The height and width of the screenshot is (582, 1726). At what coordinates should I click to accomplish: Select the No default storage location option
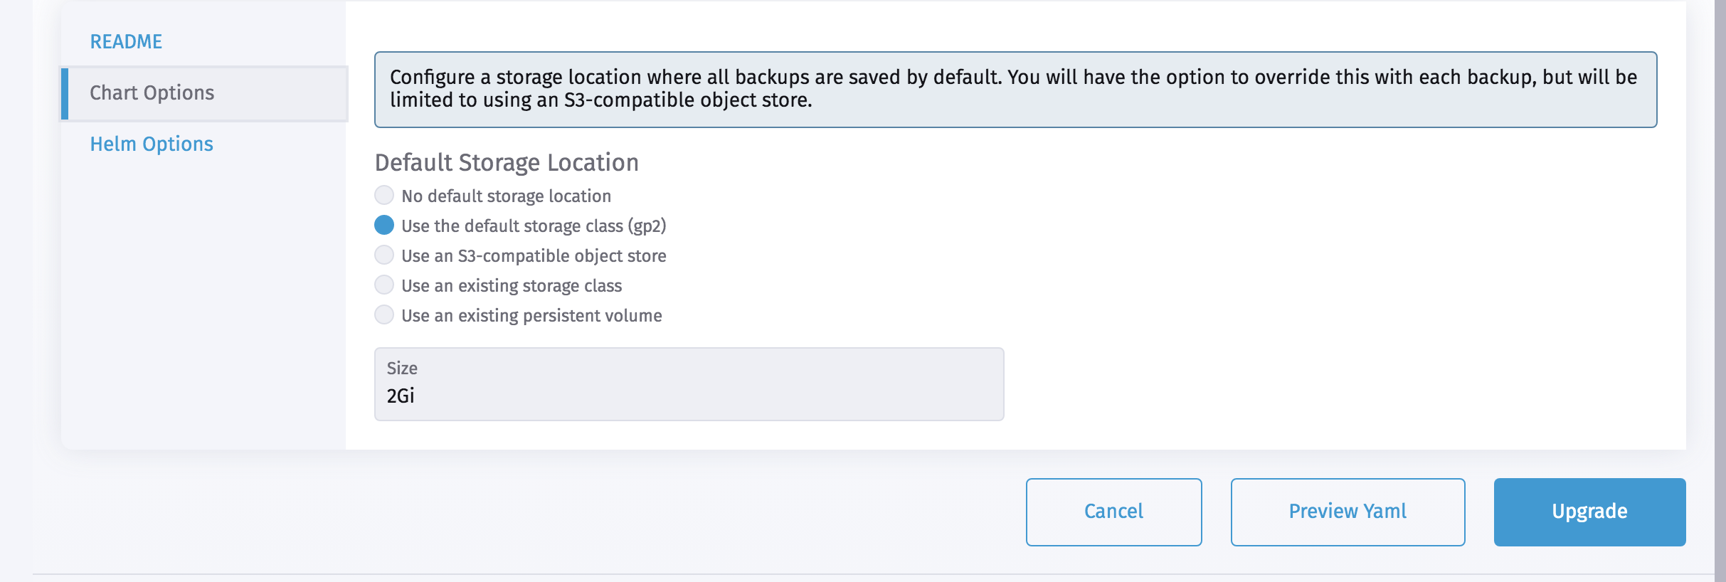point(384,194)
